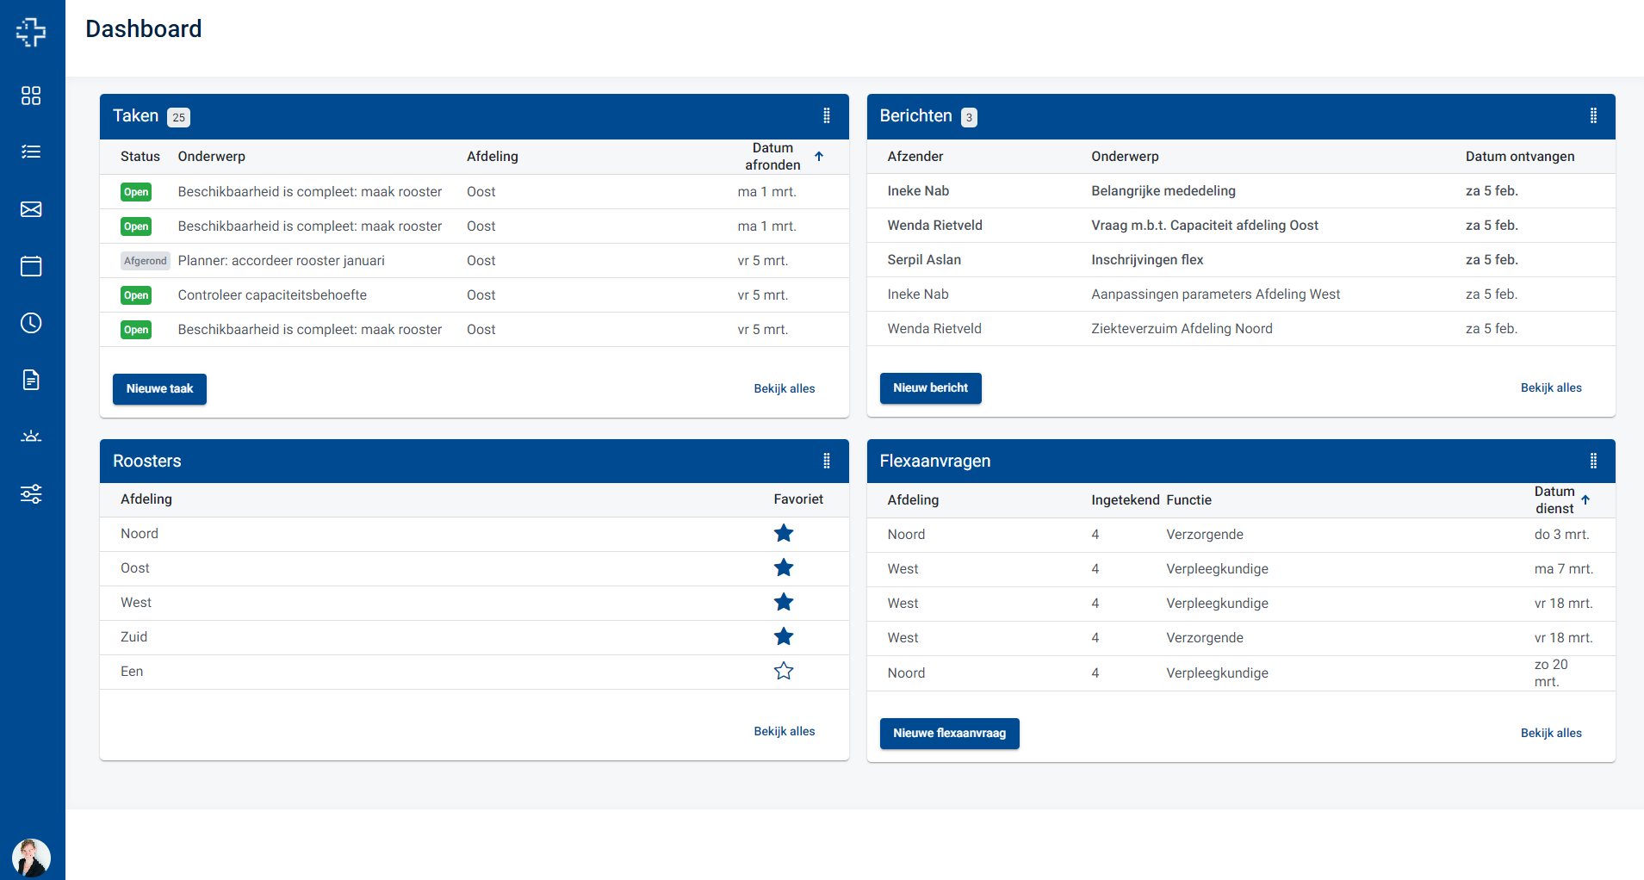The height and width of the screenshot is (880, 1644).
Task: Open the flex request dated zo 20 mrt.
Action: coord(1241,673)
